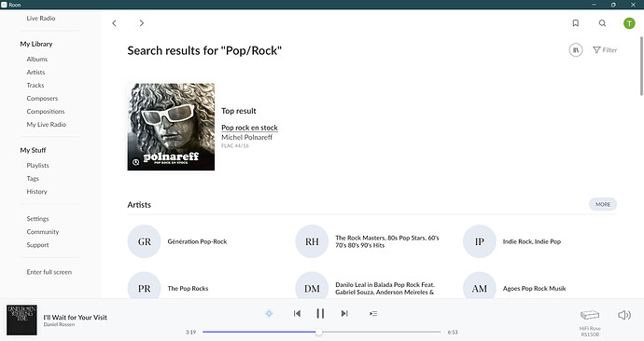Viewport: 644px width, 341px height.
Task: Click the I'll Wait for Your Visit title
Action: point(76,317)
